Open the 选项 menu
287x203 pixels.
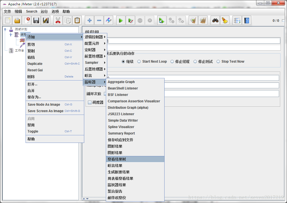point(55,11)
